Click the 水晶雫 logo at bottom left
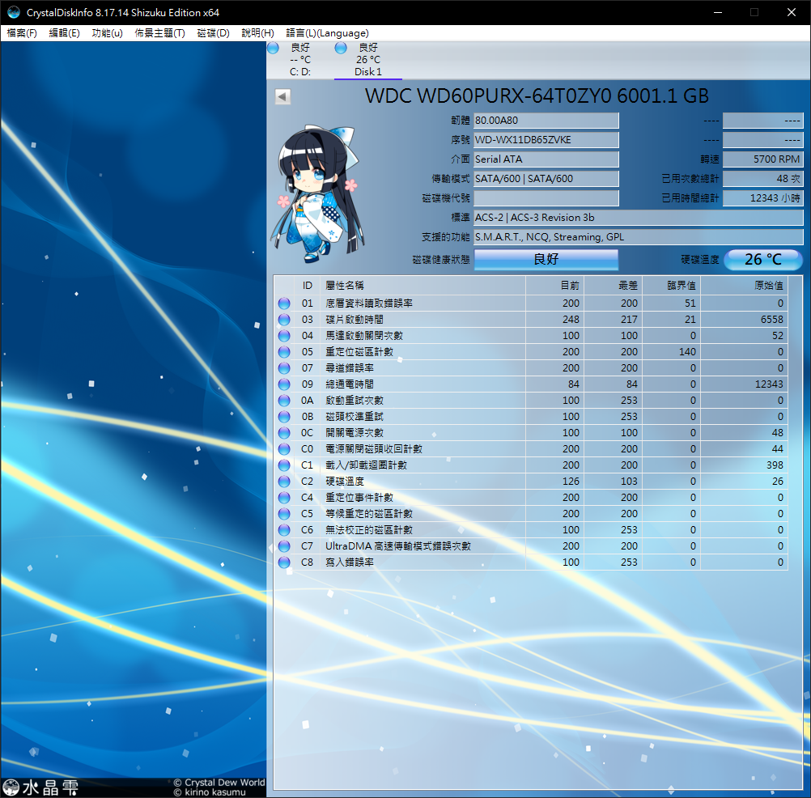811x798 pixels. pyautogui.click(x=40, y=787)
